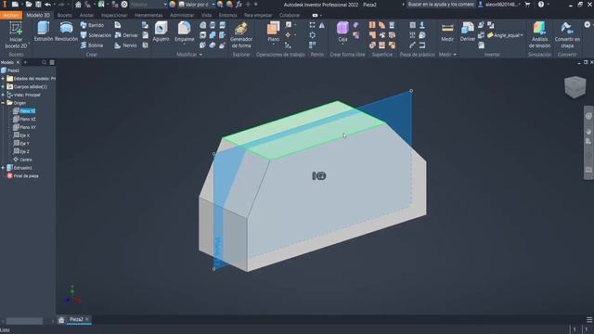Click the Undo arrow in quick access toolbar
This screenshot has width=594, height=334.
click(x=47, y=5)
